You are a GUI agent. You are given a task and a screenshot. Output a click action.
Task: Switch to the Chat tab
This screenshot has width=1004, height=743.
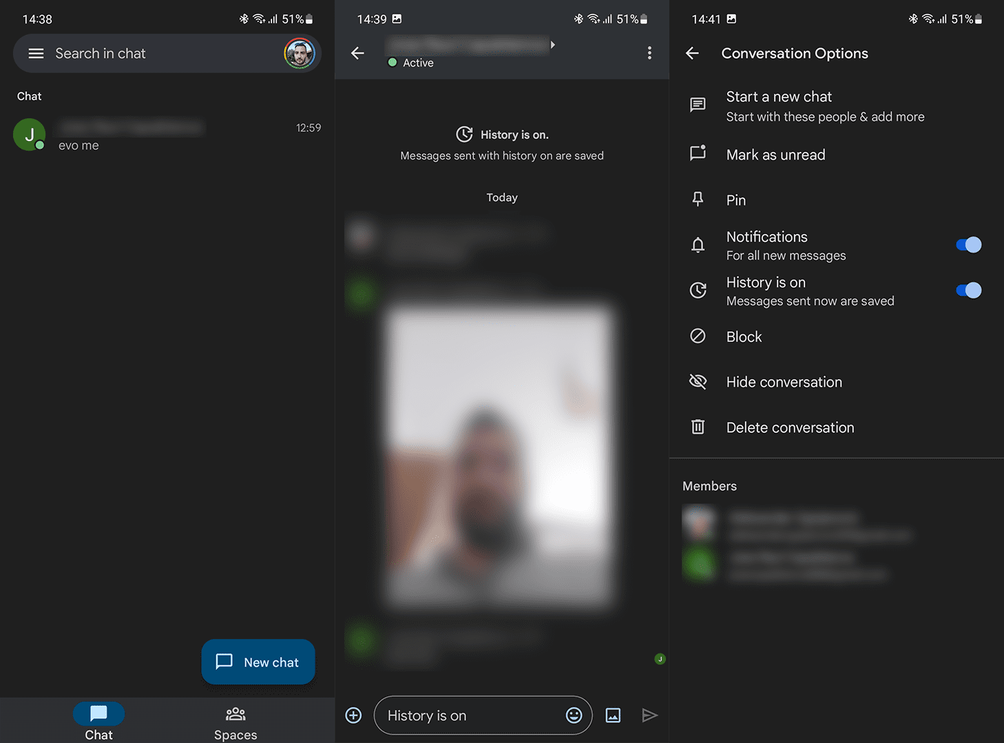tap(98, 722)
